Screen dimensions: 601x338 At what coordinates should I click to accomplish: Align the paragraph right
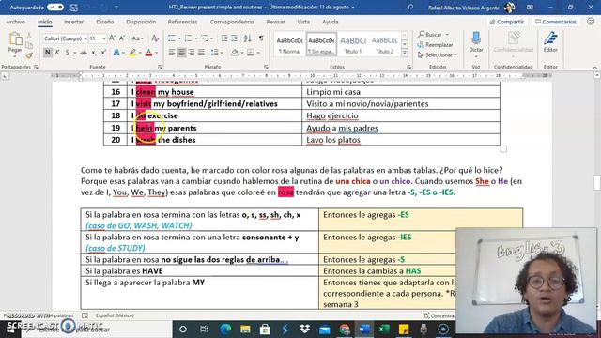192,53
